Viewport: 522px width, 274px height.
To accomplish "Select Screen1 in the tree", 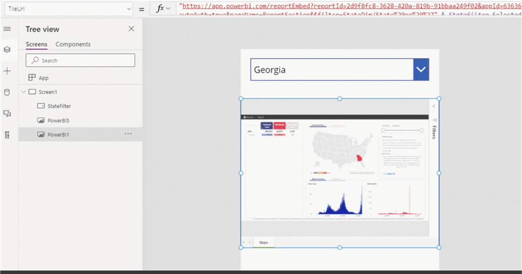I will (x=48, y=92).
